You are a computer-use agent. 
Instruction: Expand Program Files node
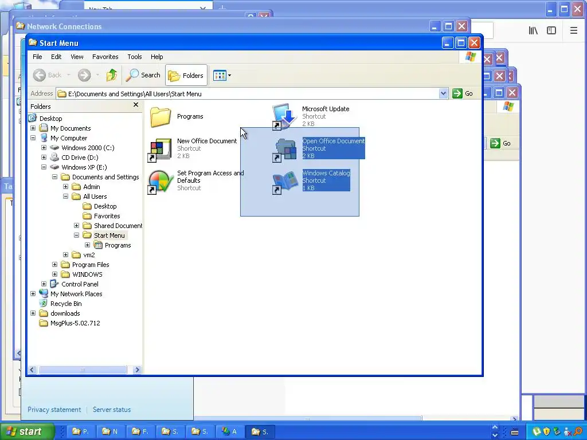(x=54, y=265)
